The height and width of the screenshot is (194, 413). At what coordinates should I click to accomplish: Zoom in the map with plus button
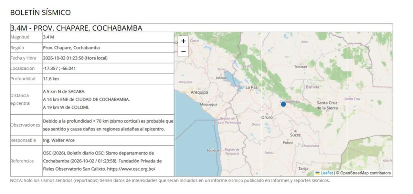183,41
